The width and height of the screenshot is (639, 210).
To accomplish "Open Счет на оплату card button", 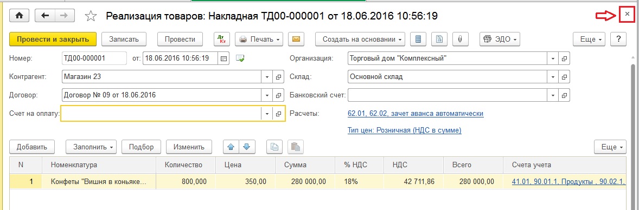I will pos(278,114).
